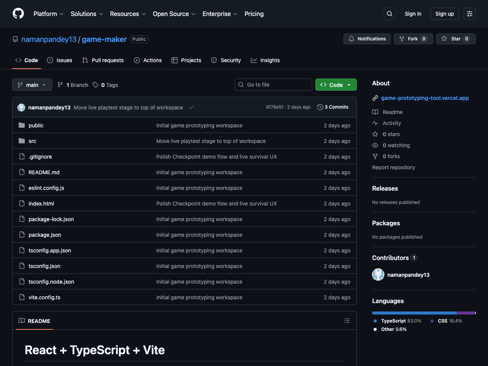
Task: Click the green commit status checkmark
Action: pyautogui.click(x=191, y=108)
